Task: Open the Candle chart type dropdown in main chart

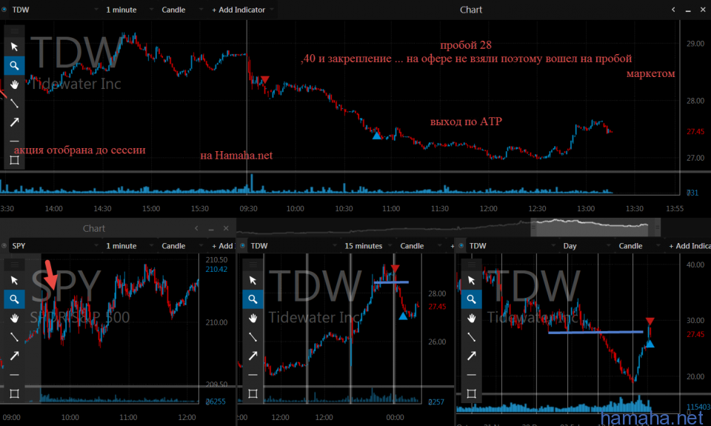Action: [181, 10]
